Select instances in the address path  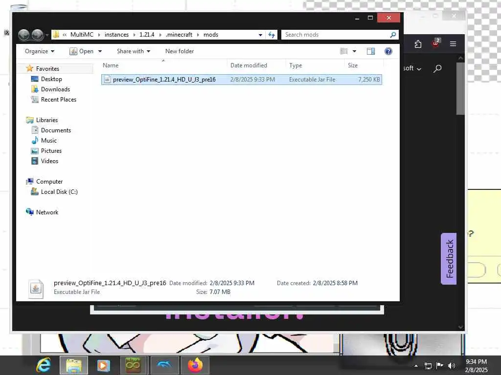[x=116, y=35]
